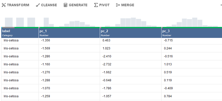Select the pc_3 column header
The height and width of the screenshot is (101, 222).
point(192,33)
